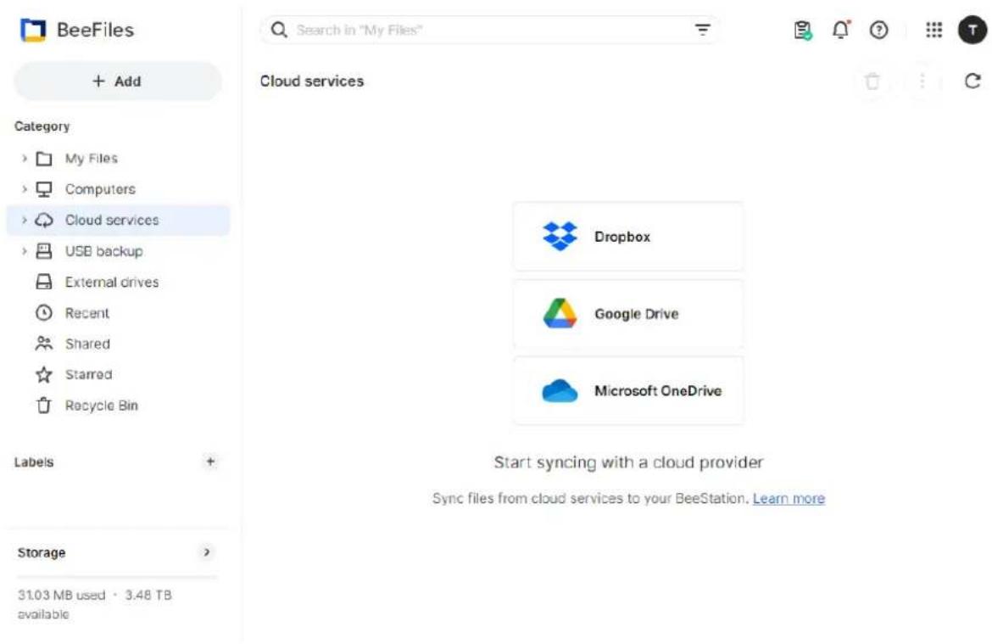Click the BeeFiles logo icon
This screenshot has height=644, width=992.
pos(33,30)
